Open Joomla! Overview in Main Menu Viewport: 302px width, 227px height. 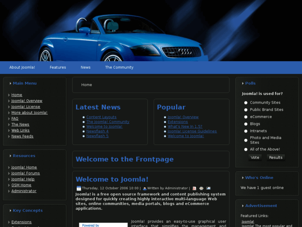(x=27, y=101)
